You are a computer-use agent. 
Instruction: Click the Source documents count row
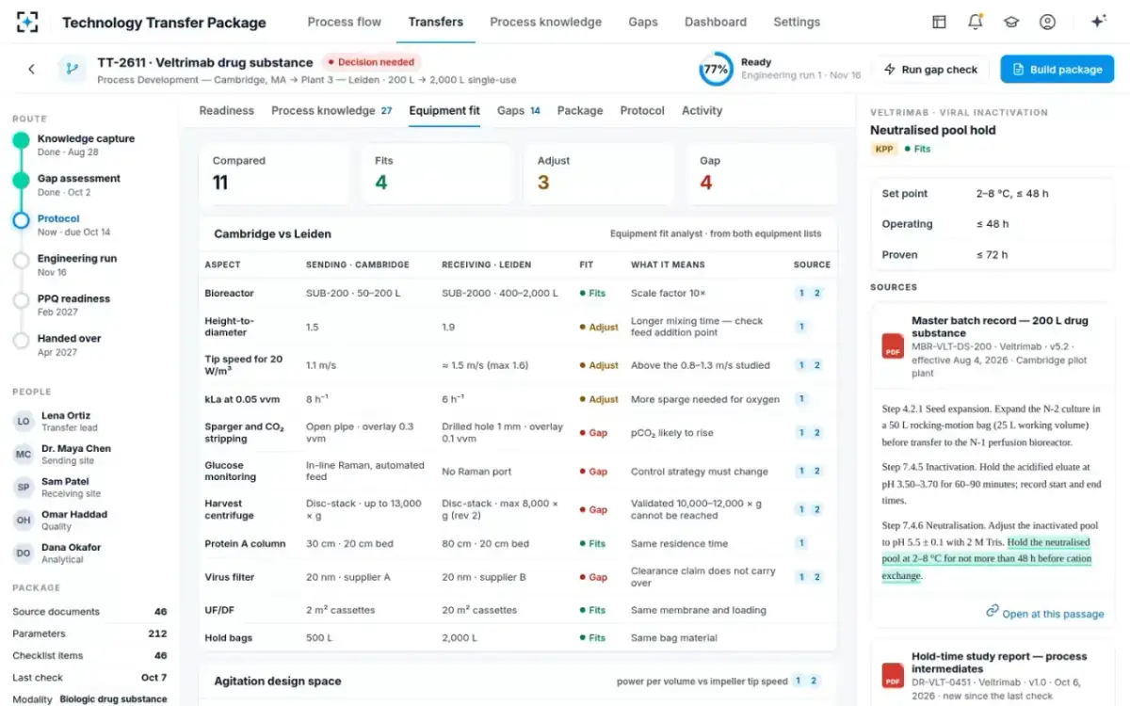89,612
